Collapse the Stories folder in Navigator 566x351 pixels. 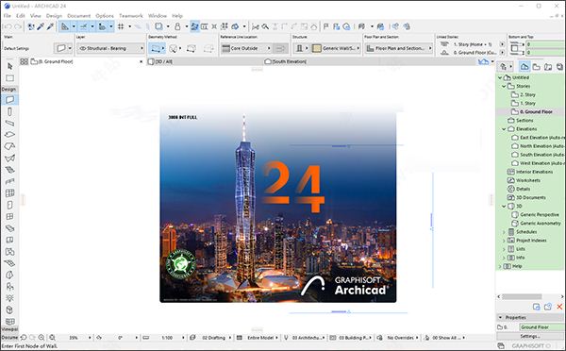504,86
